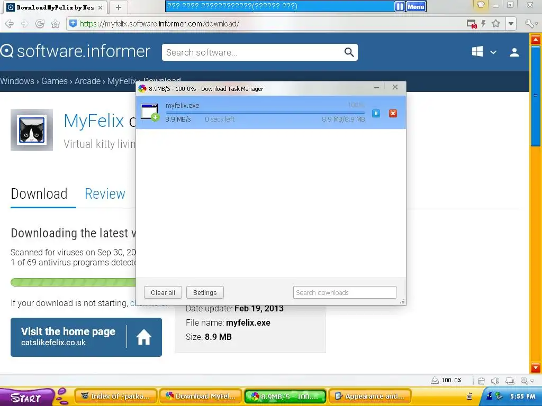Click the Windows platform logo icon
This screenshot has width=542, height=406.
pos(477,52)
